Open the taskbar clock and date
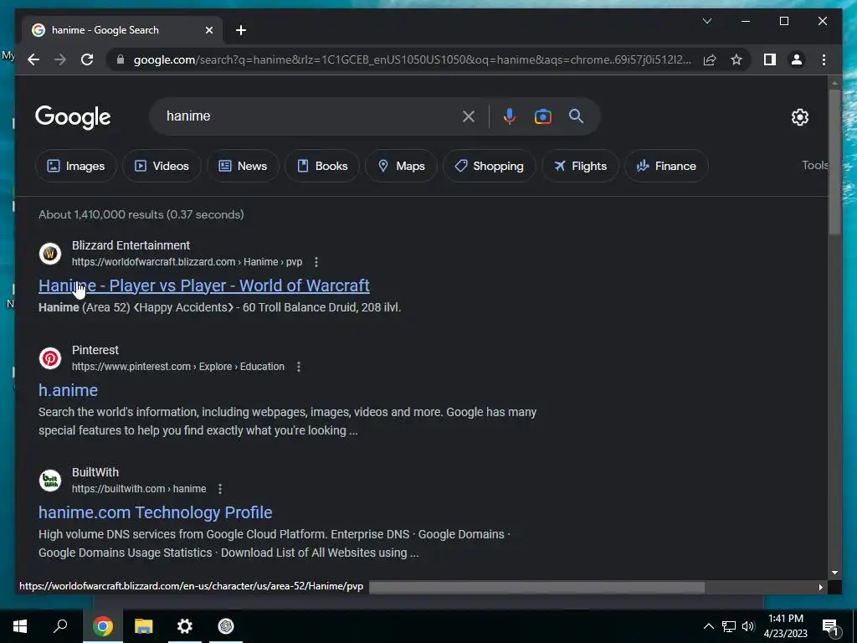Image resolution: width=857 pixels, height=643 pixels. point(785,626)
